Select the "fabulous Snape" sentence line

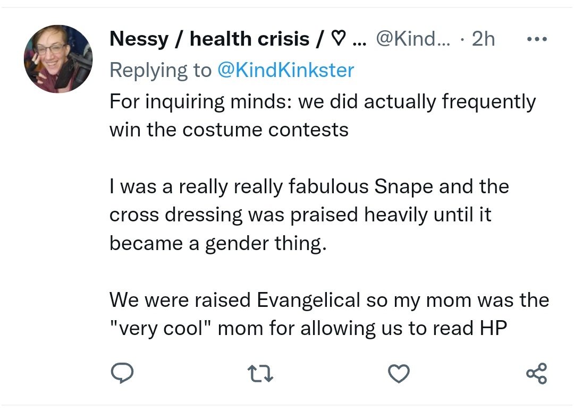pyautogui.click(x=309, y=187)
